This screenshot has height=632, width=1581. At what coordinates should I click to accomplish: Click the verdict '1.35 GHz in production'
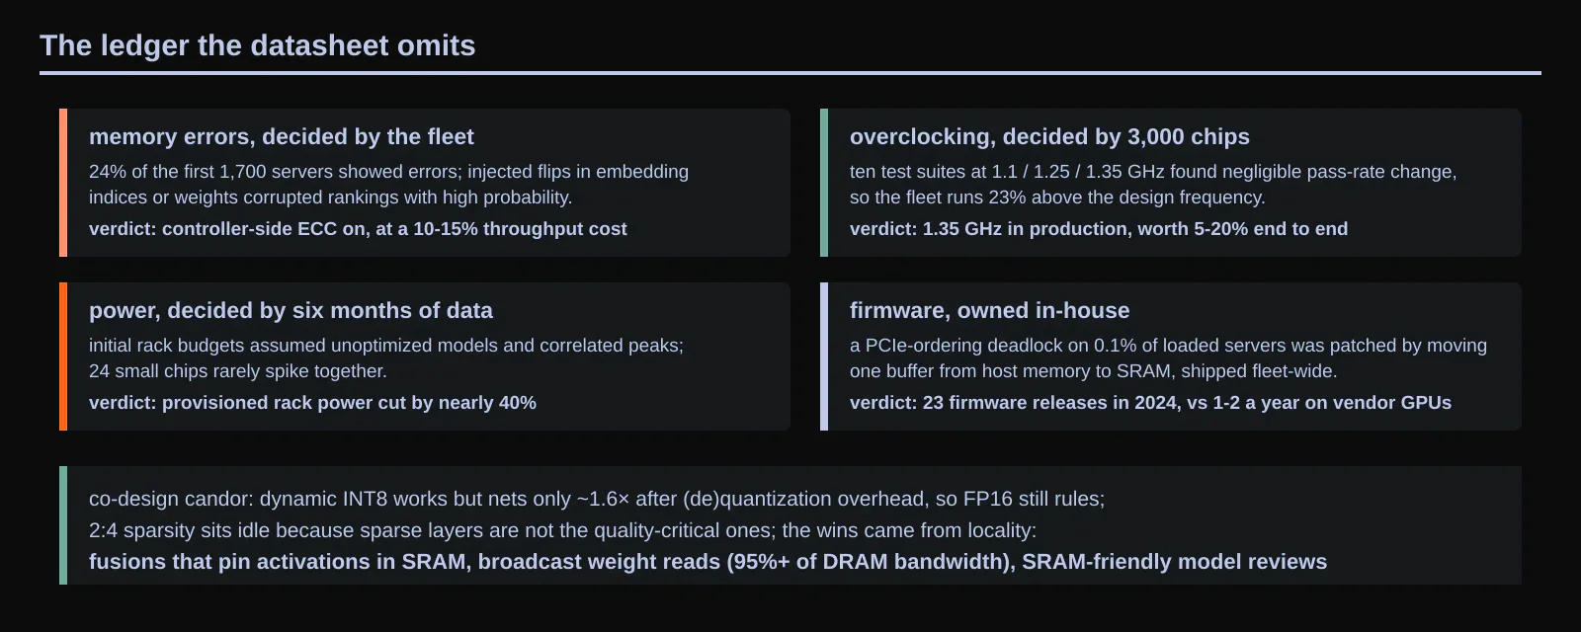coord(1099,229)
